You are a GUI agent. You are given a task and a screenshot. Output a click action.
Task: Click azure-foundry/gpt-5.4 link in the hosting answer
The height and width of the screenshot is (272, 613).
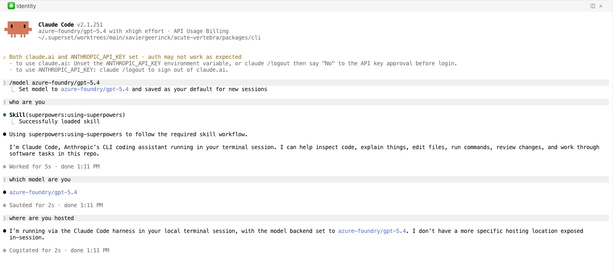coord(372,231)
